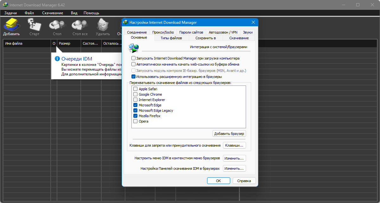The height and width of the screenshot is (203, 380).
Task: Click the Справка button
Action: (x=244, y=181)
